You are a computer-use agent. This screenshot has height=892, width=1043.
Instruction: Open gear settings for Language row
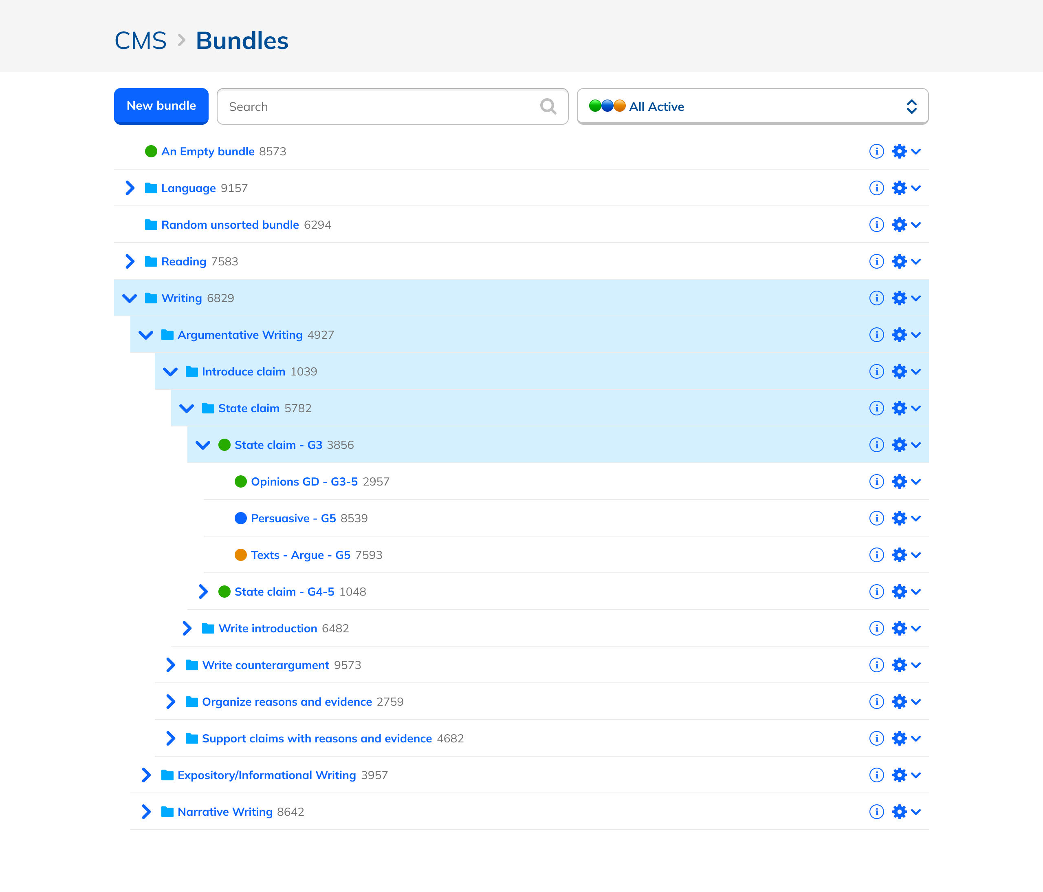tap(900, 188)
